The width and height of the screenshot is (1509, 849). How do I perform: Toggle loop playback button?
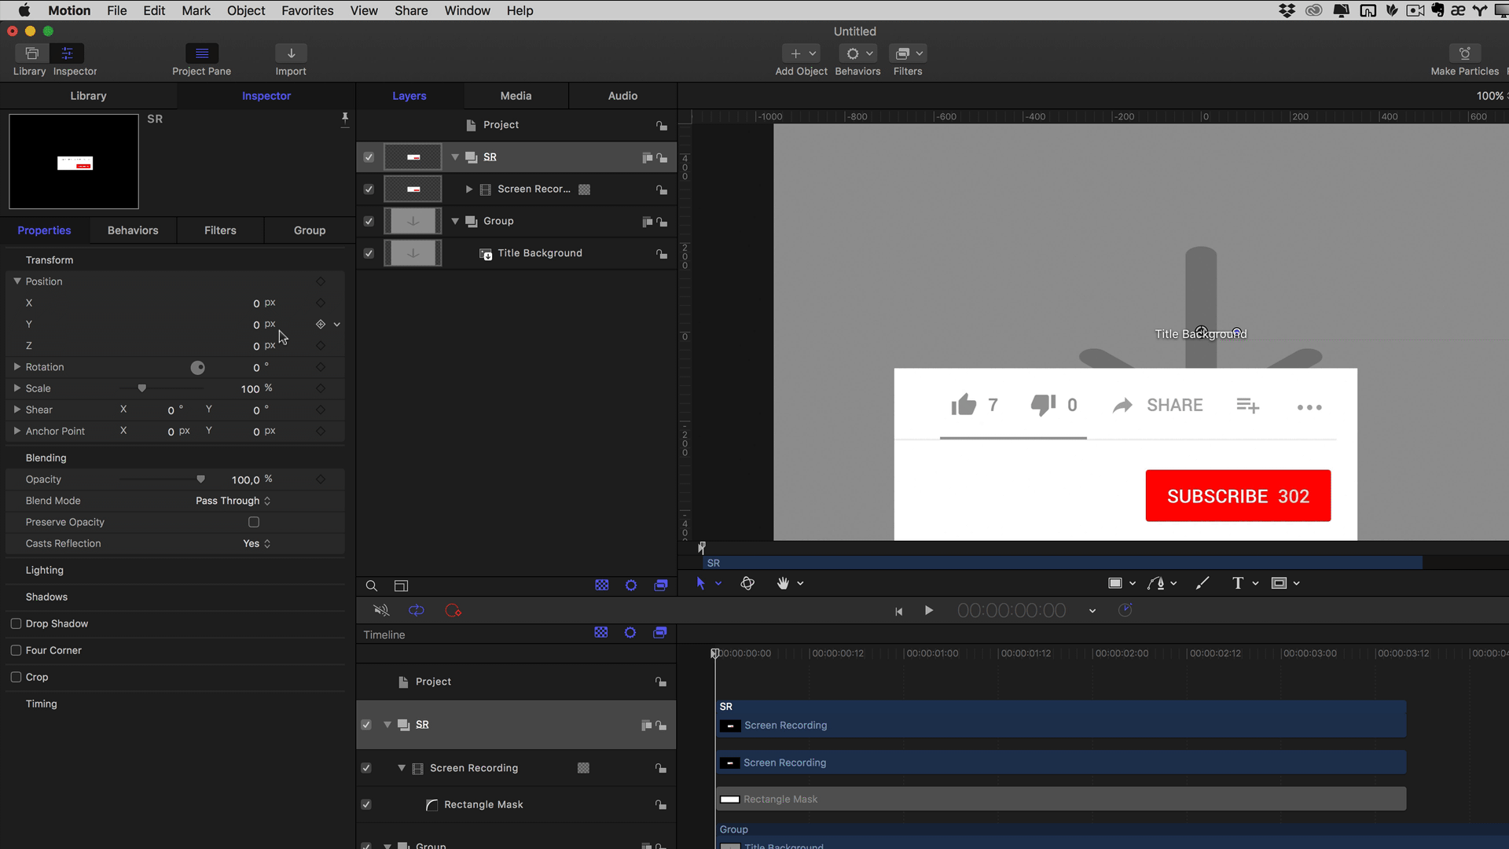[x=417, y=611]
